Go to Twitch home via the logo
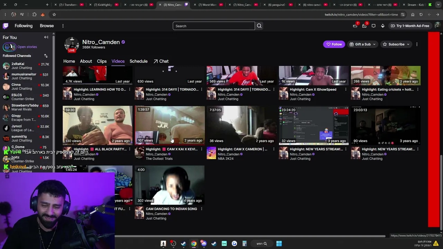 click(x=6, y=26)
